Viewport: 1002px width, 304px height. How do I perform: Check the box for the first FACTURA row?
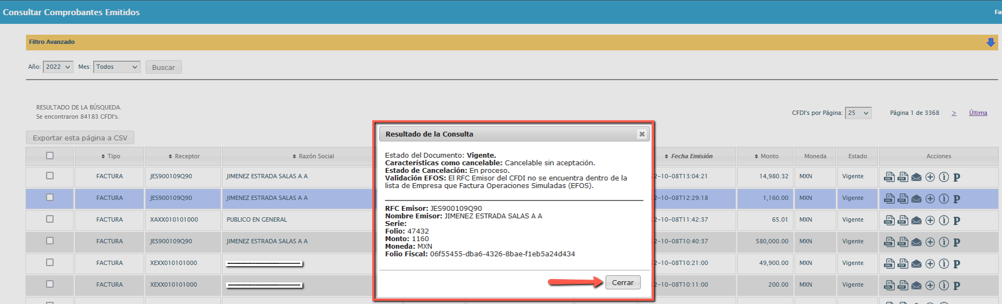coord(50,176)
